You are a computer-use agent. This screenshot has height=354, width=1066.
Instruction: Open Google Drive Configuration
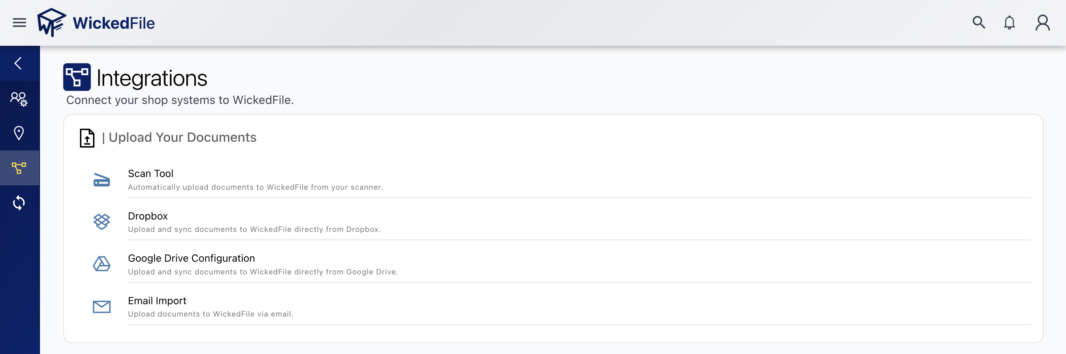(x=191, y=258)
